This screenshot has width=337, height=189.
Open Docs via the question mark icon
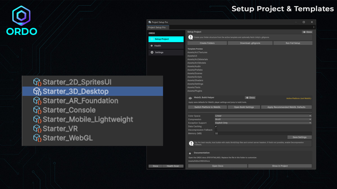[304, 32]
